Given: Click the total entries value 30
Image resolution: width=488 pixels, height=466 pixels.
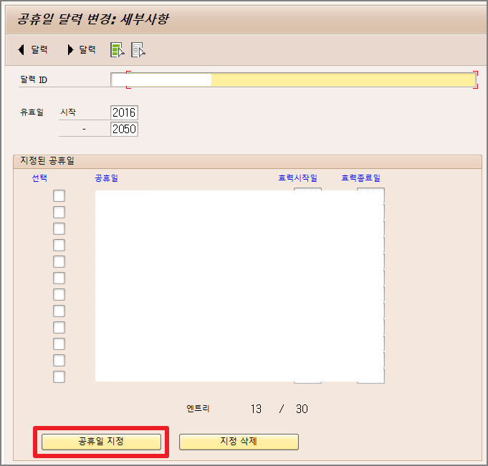Looking at the screenshot, I should pos(302,409).
